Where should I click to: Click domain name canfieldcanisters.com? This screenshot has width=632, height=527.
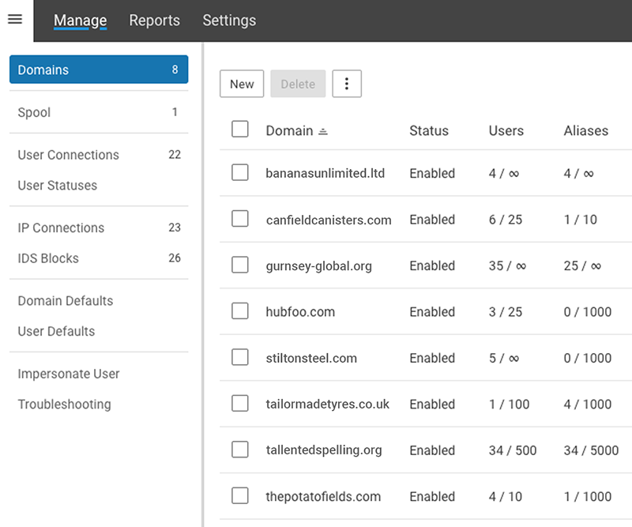[329, 220]
